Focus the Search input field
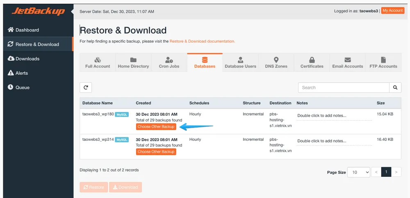410x198 pixels. (x=343, y=87)
